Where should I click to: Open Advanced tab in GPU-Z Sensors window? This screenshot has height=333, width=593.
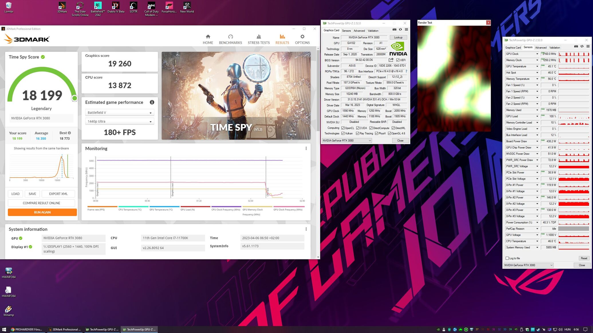(541, 47)
